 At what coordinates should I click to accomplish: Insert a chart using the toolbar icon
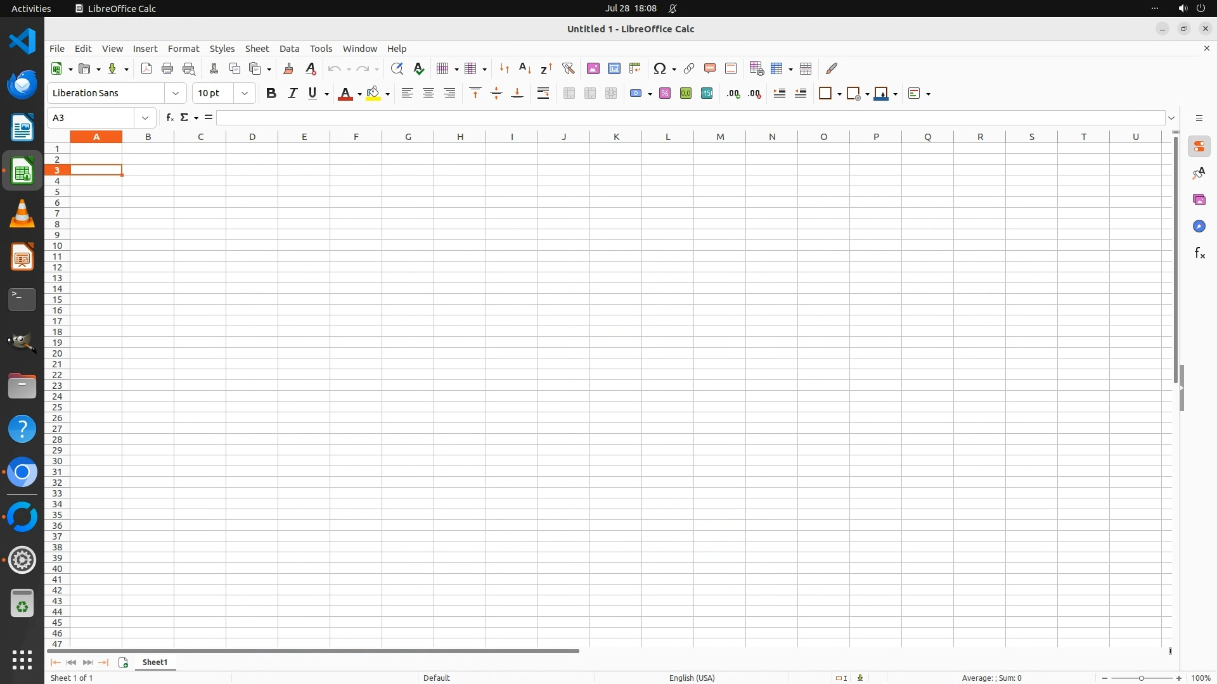click(x=614, y=68)
